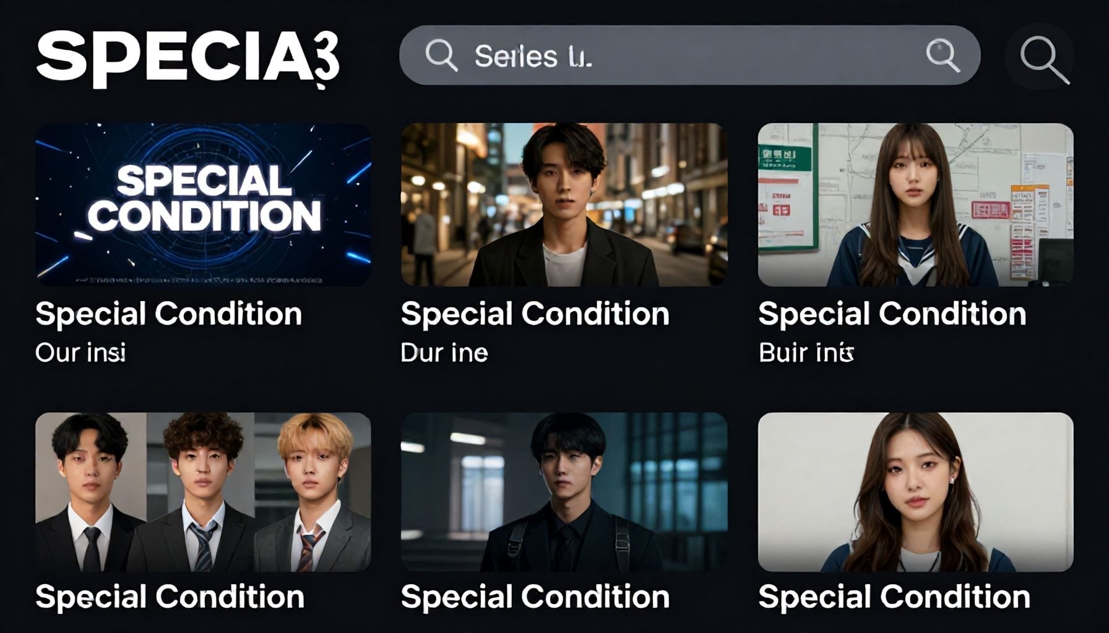Click the magnifier icon inside search bar's right end
Viewport: 1109px width, 633px height.
[x=943, y=56]
